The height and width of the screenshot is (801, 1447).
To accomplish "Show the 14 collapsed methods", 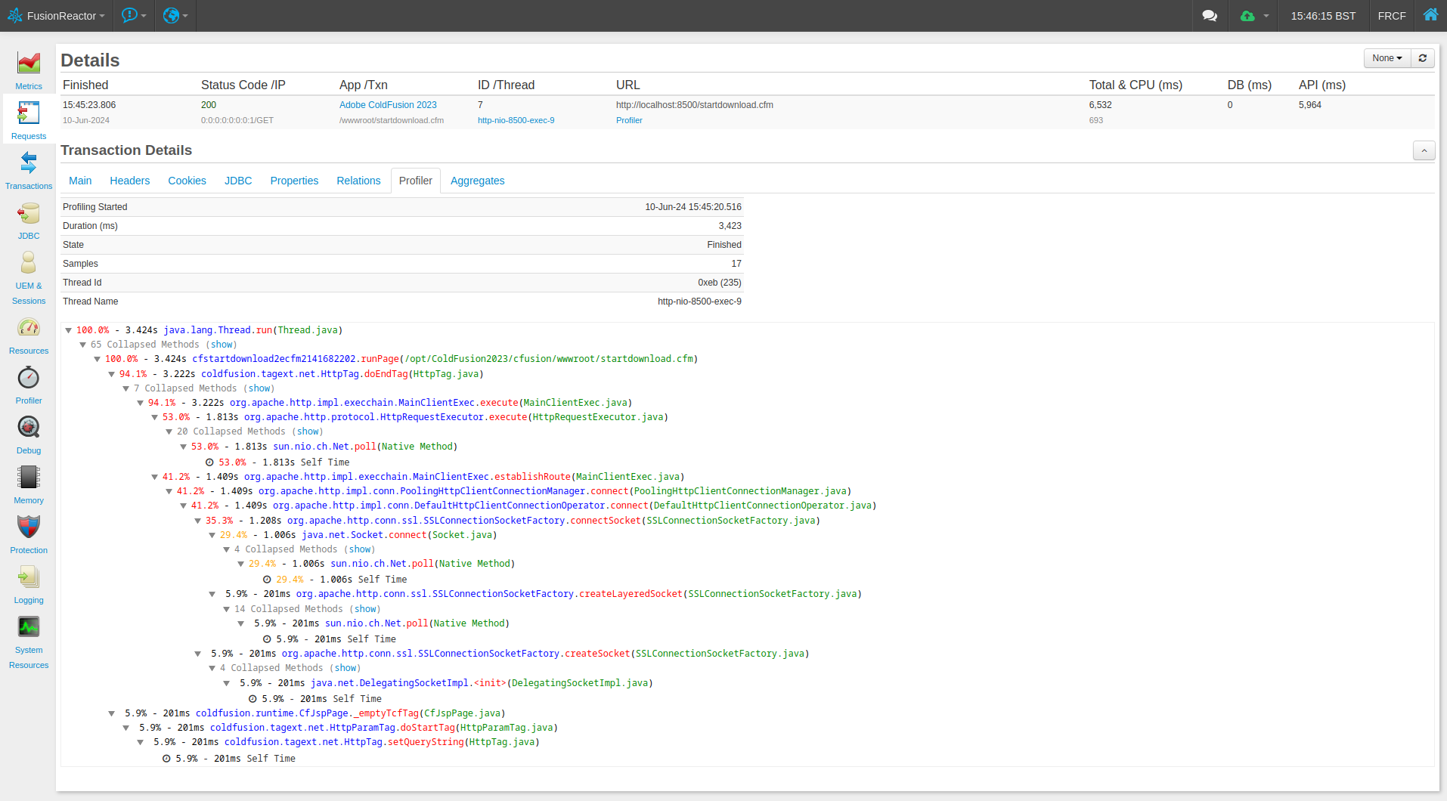I will click(x=366, y=609).
